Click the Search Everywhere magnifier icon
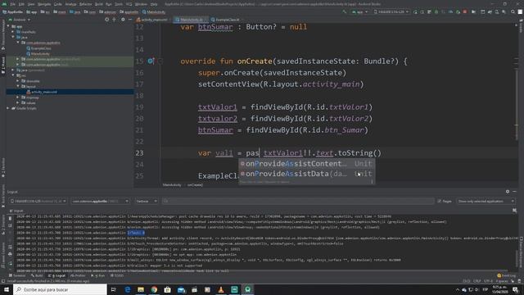Screen dimensions: 524x295 tap(513, 12)
